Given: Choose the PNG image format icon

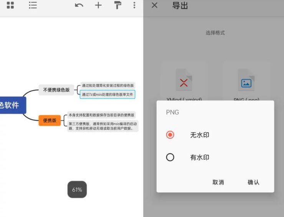Looking at the screenshot, I should tap(246, 80).
